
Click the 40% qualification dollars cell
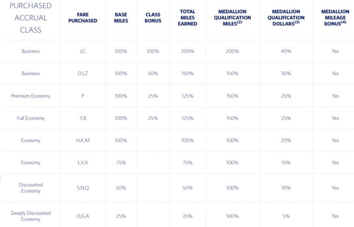click(x=286, y=51)
